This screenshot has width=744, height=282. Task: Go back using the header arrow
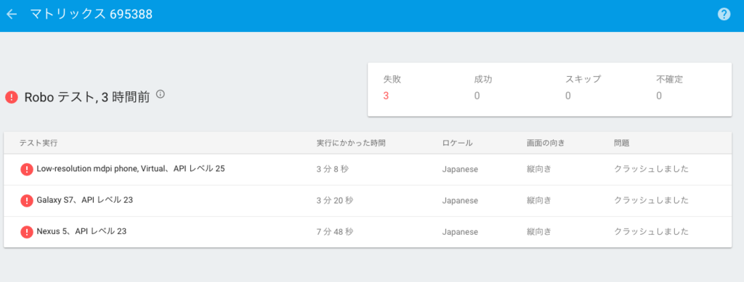(x=12, y=14)
